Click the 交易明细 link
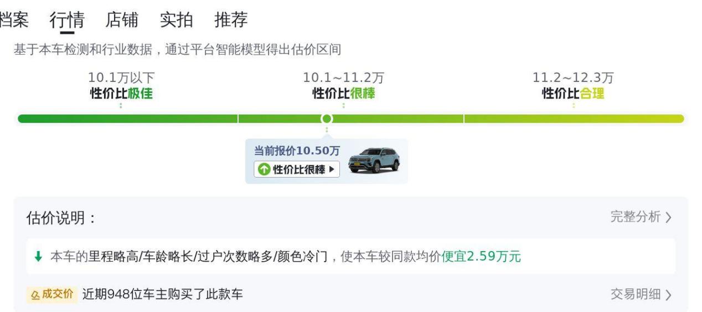Image resolution: width=702 pixels, height=312 pixels. (636, 294)
